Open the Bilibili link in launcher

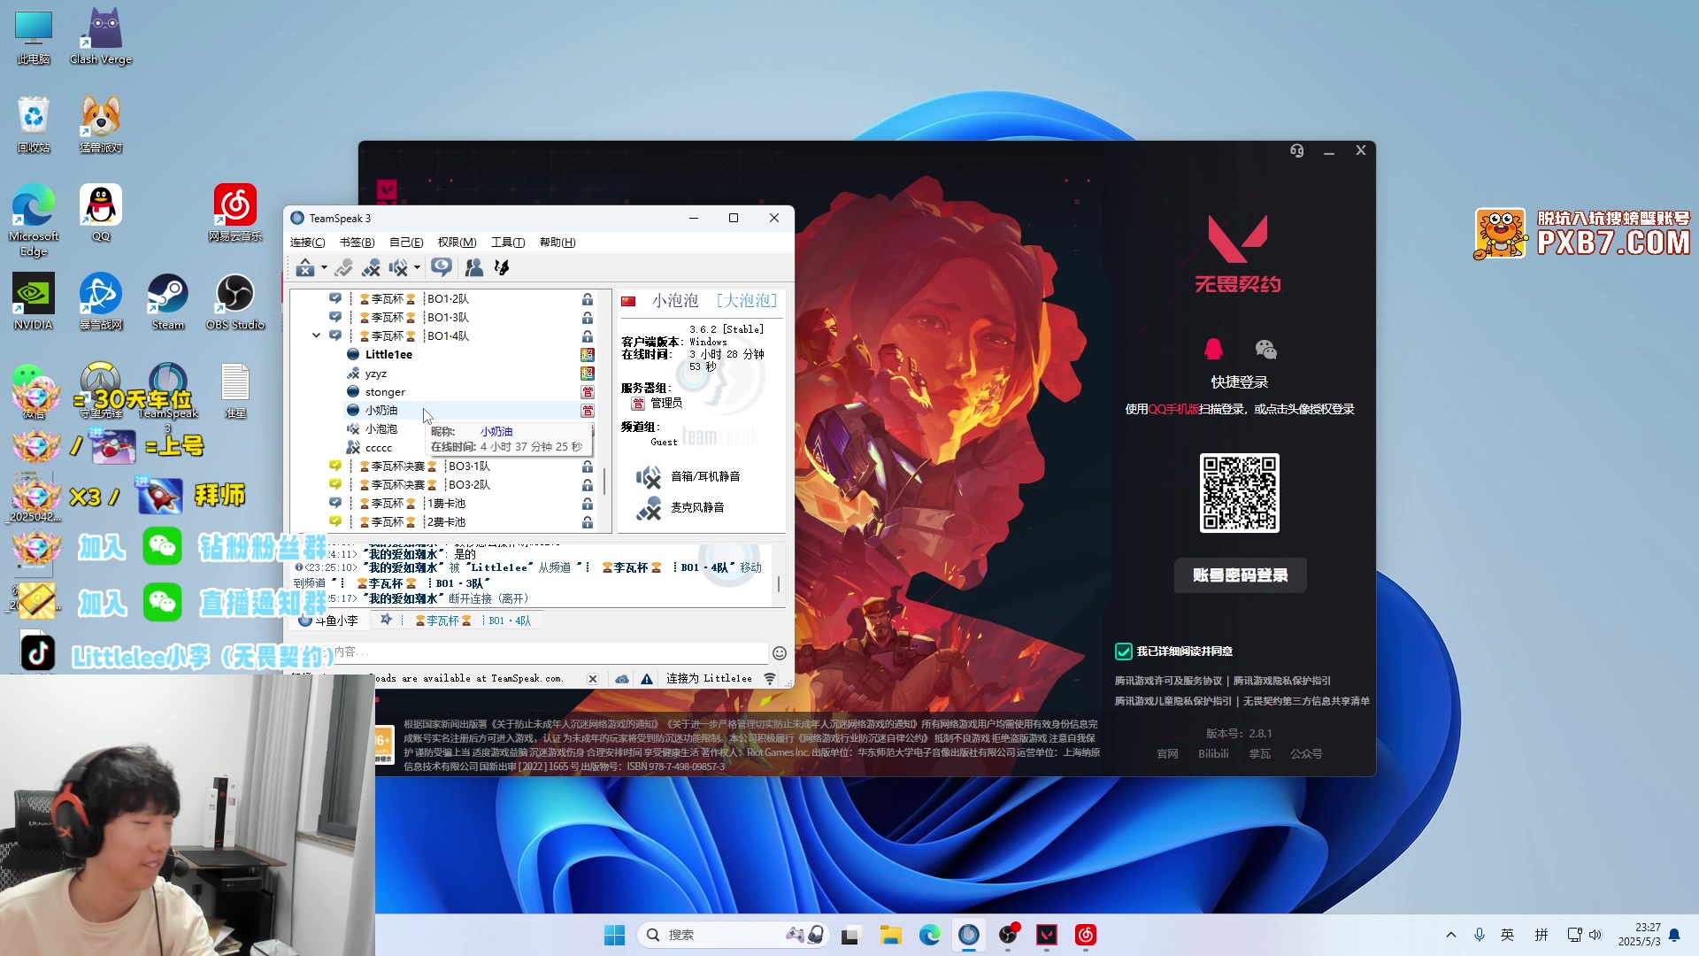point(1213,754)
